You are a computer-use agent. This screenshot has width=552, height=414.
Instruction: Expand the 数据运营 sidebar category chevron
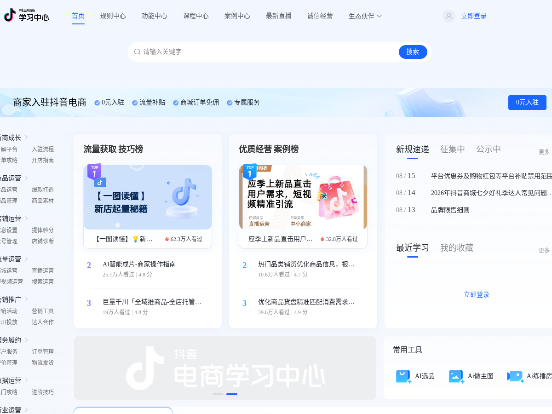pos(26,380)
